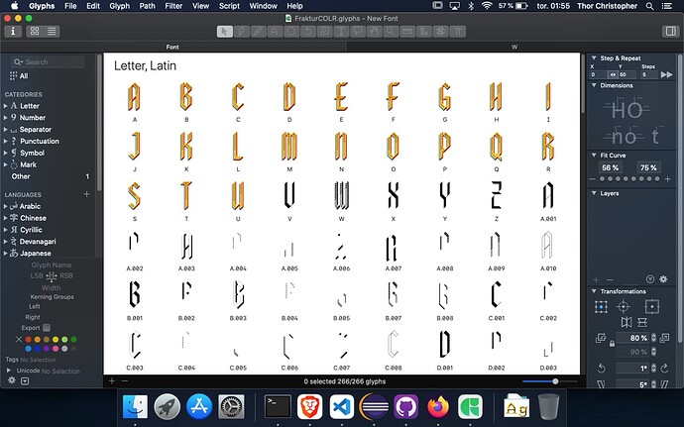Pick the Pencil tool in toolbar
The height and width of the screenshot is (427, 684).
tap(259, 32)
